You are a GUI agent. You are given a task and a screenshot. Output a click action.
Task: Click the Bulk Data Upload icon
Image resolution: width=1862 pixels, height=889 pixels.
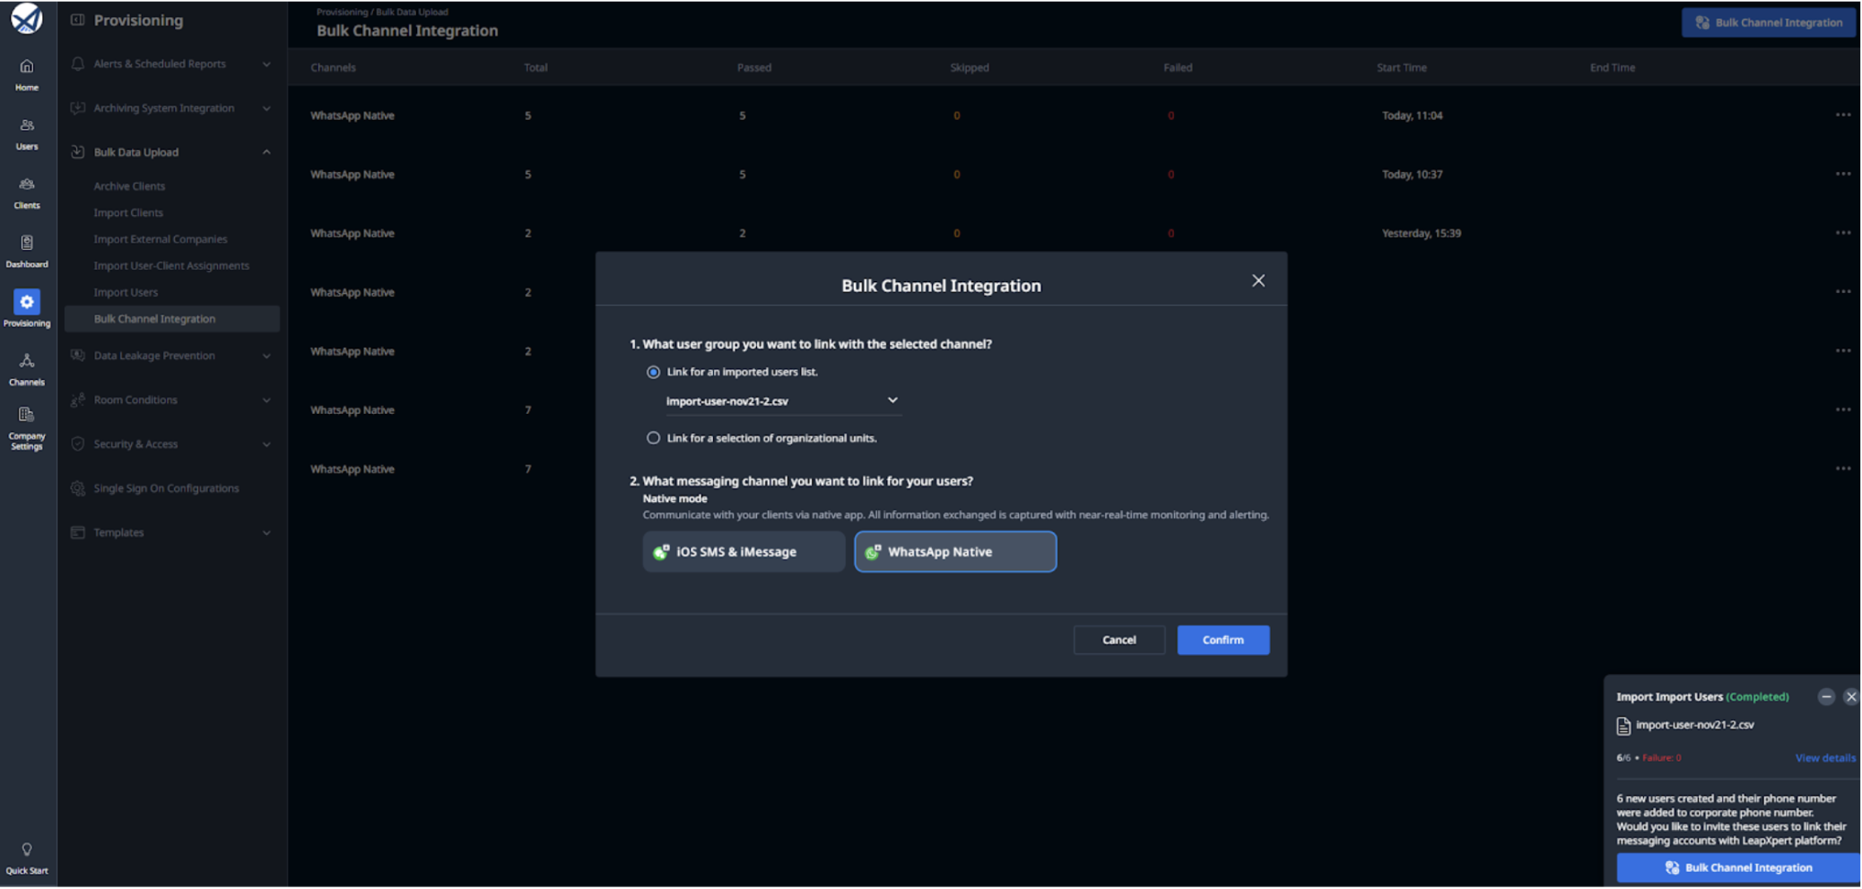tap(78, 151)
